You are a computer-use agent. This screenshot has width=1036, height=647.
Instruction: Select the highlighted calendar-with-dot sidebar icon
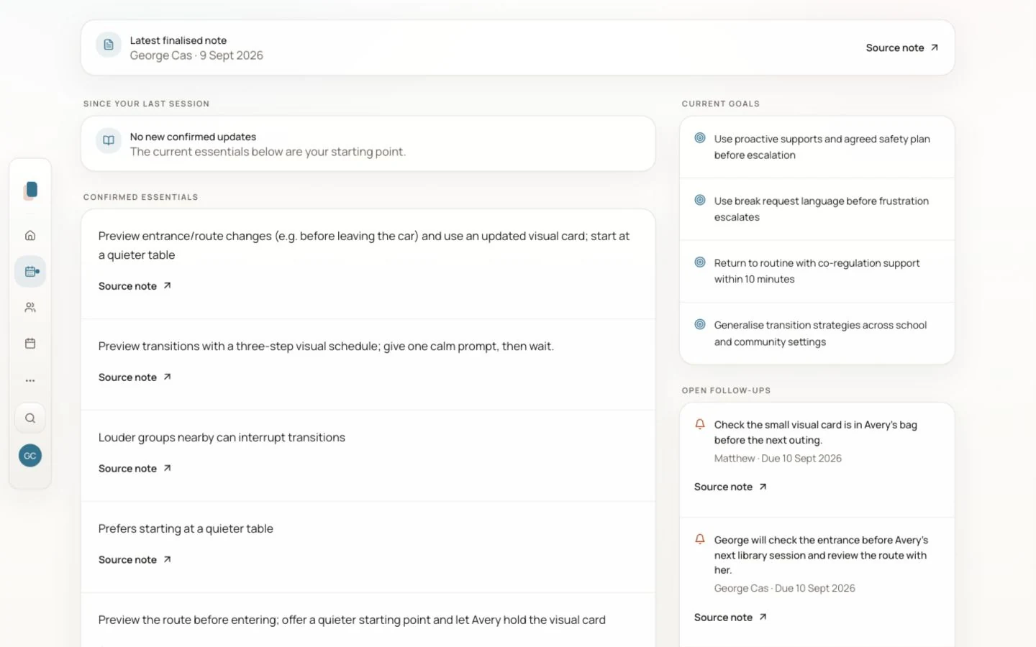click(30, 271)
